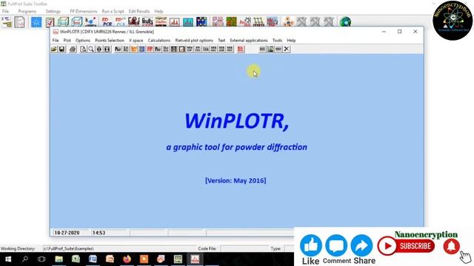Click the taskbar search icon
Viewport: 474px width, 266px height.
25,259
